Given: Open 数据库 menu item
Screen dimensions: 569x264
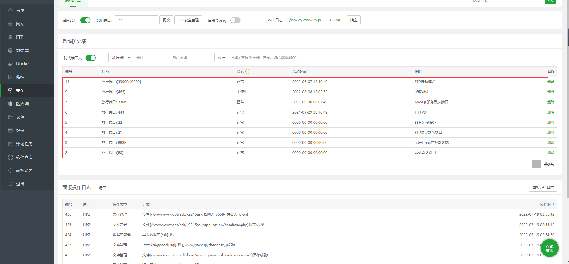Looking at the screenshot, I should [22, 50].
